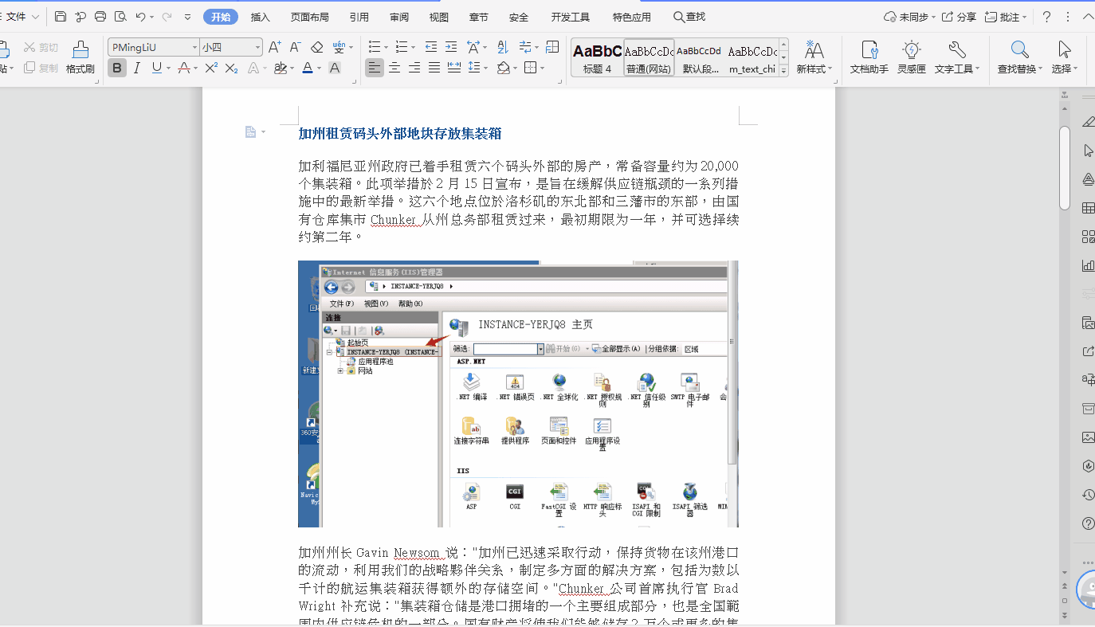Expand the 文件 menu arrow
Screen dimensions: 1095x627
coord(36,17)
